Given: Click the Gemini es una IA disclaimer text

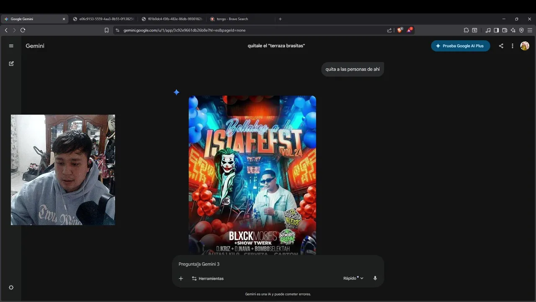Looking at the screenshot, I should click(278, 294).
